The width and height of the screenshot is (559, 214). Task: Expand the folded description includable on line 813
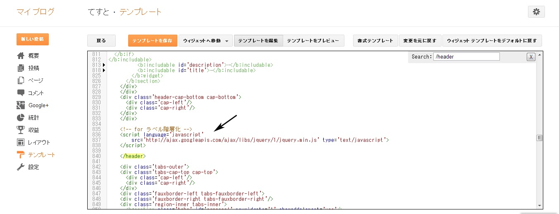[x=104, y=65]
